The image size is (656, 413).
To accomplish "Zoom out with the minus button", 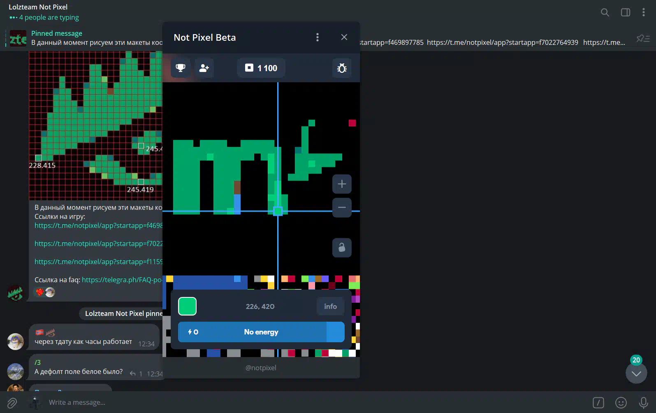I will (x=342, y=207).
